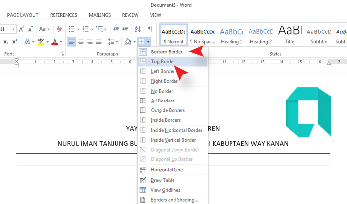Screen dimensions: 347x204
Task: Apply subscript formatting
Action: [6, 42]
